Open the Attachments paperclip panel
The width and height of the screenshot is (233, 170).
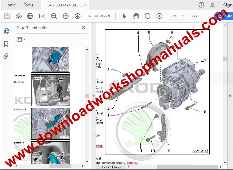(x=6, y=56)
